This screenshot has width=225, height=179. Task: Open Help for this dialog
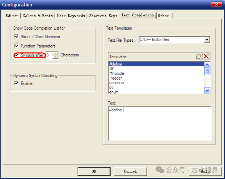point(205,171)
